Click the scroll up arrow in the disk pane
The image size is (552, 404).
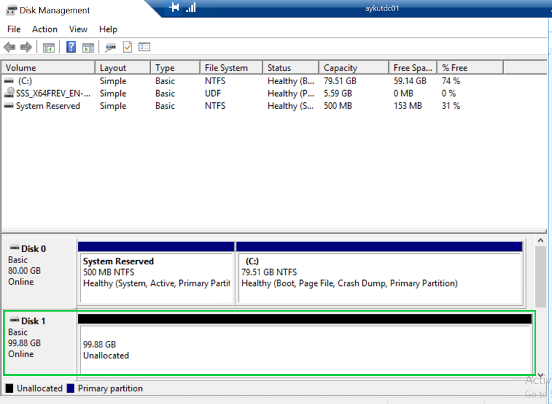(540, 241)
